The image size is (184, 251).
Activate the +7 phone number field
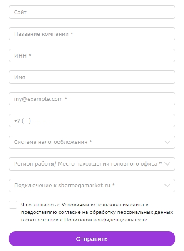[92, 120]
